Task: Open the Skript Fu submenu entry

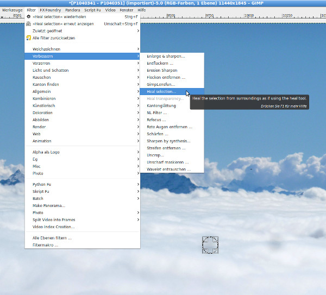Action: (x=83, y=191)
